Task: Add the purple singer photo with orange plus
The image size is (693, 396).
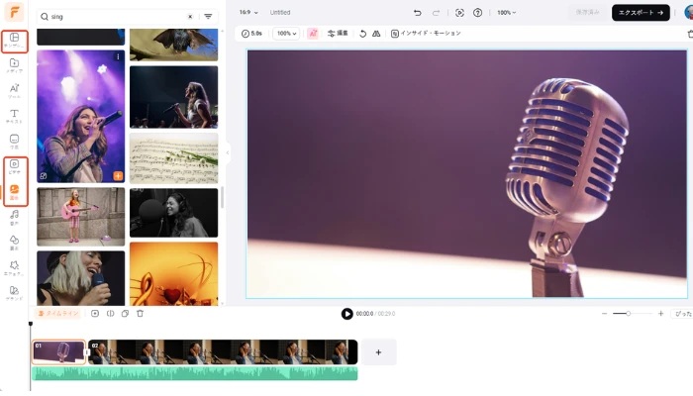Action: [118, 176]
